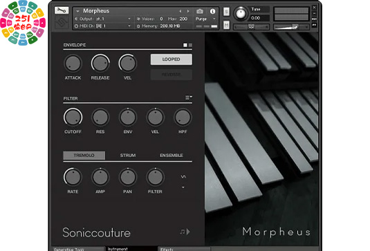This screenshot has height=251, width=370.
Task: Open the Output channel dropdown
Action: pos(129,19)
